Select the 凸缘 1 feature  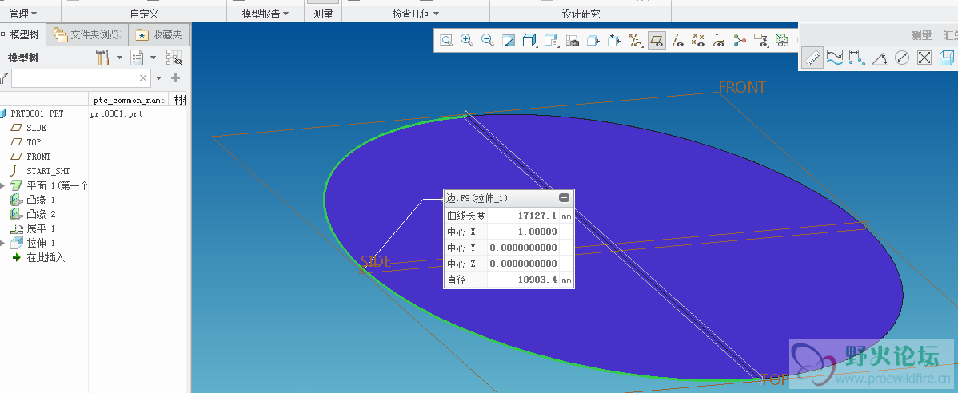click(41, 200)
